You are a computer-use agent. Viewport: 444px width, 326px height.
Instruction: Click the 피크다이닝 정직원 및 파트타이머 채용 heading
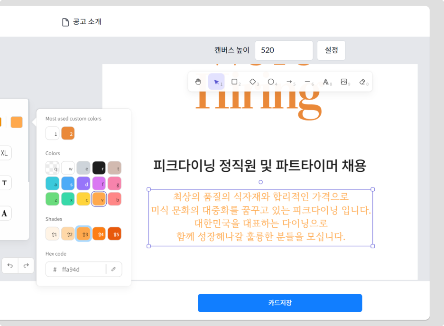click(259, 166)
